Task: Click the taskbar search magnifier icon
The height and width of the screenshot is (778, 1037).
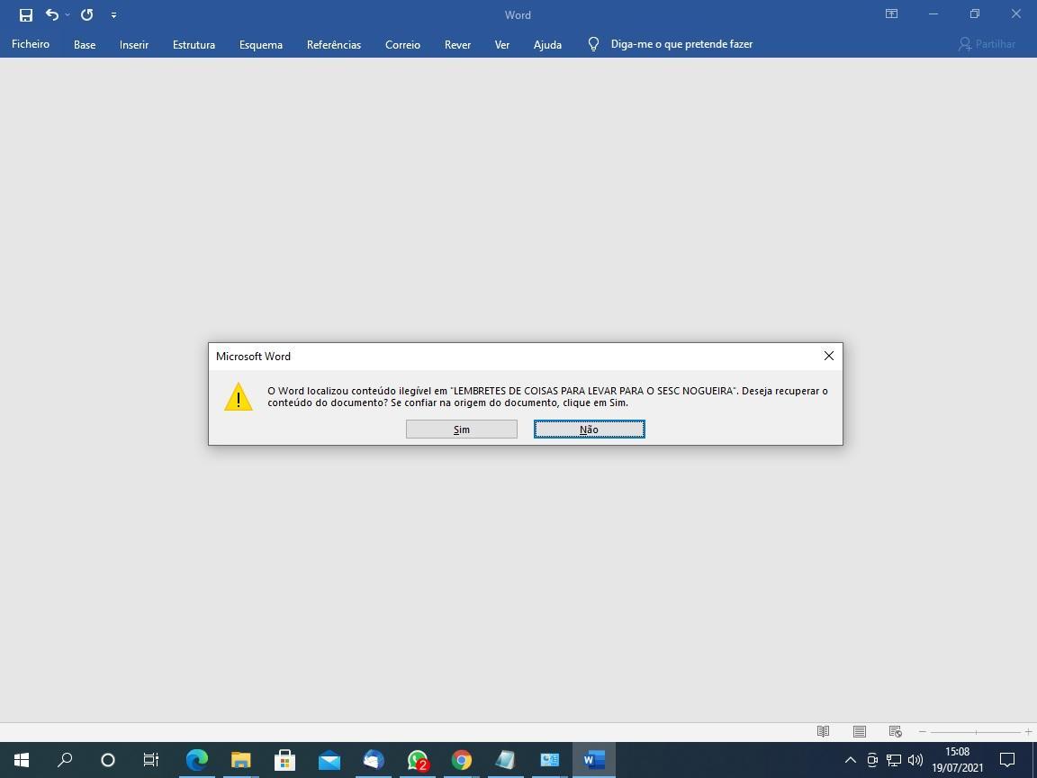Action: [64, 760]
